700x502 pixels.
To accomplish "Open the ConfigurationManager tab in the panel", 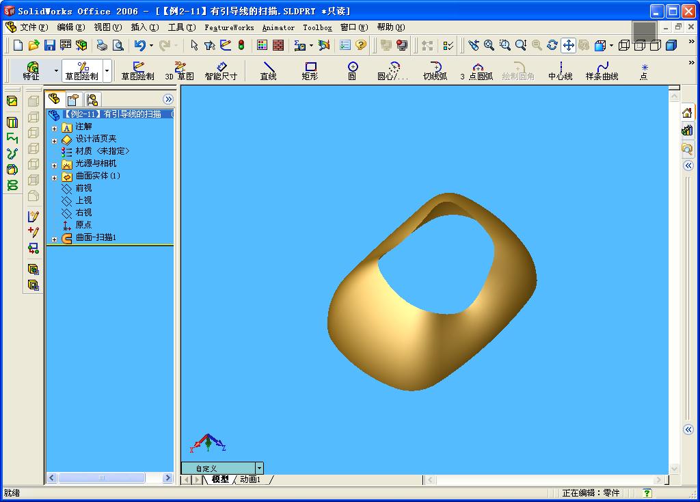I will click(92, 99).
